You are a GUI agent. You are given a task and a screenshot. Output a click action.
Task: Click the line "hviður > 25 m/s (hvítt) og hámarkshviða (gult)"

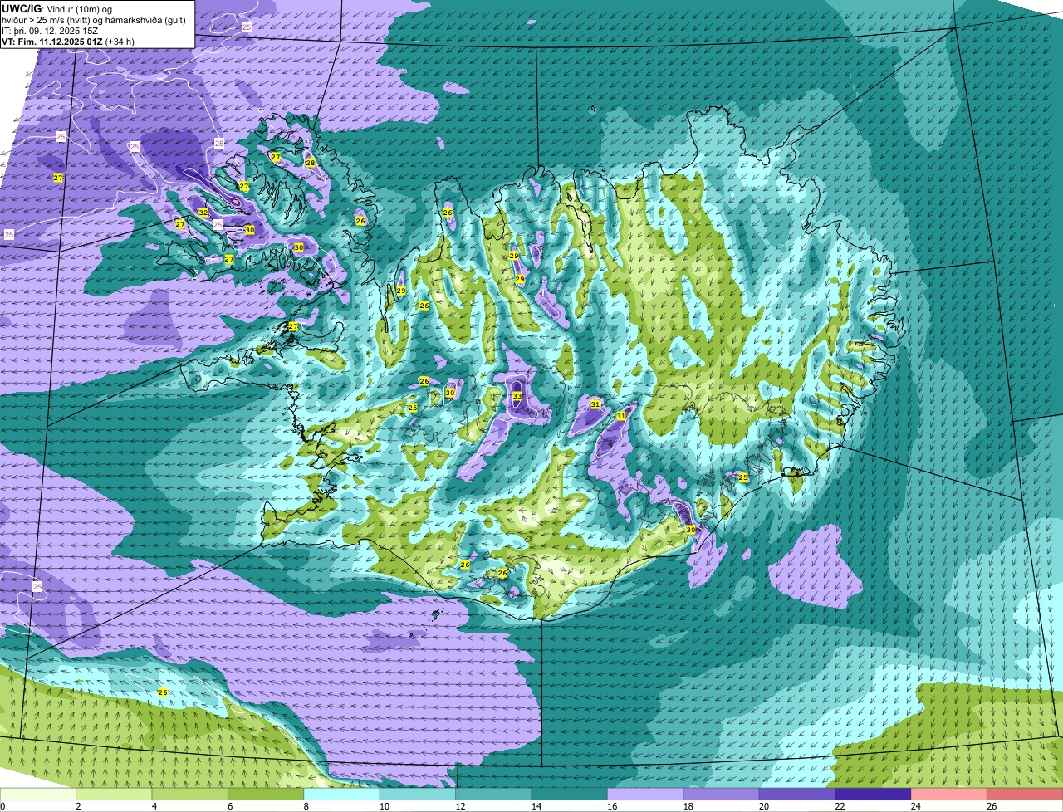click(x=96, y=19)
